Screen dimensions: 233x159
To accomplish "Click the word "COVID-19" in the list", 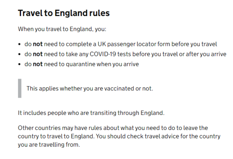I will tap(103, 54).
